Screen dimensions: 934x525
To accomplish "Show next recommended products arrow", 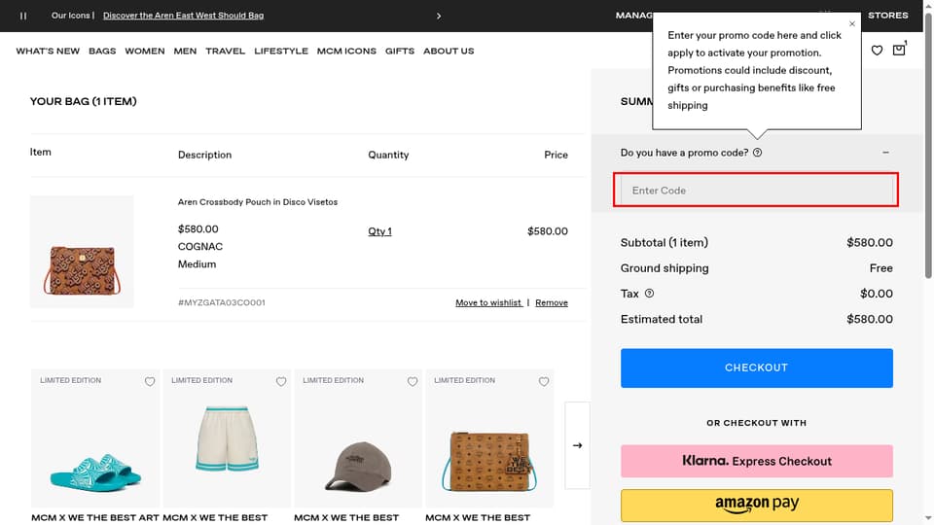I will [x=577, y=445].
